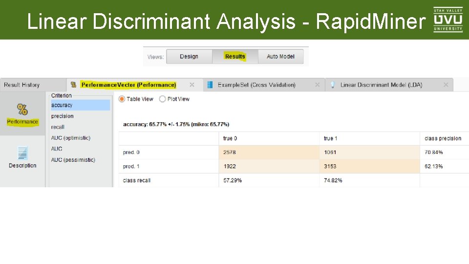Click the UVU university logo
Image resolution: width=469 pixels, height=264 pixels.
[448, 20]
